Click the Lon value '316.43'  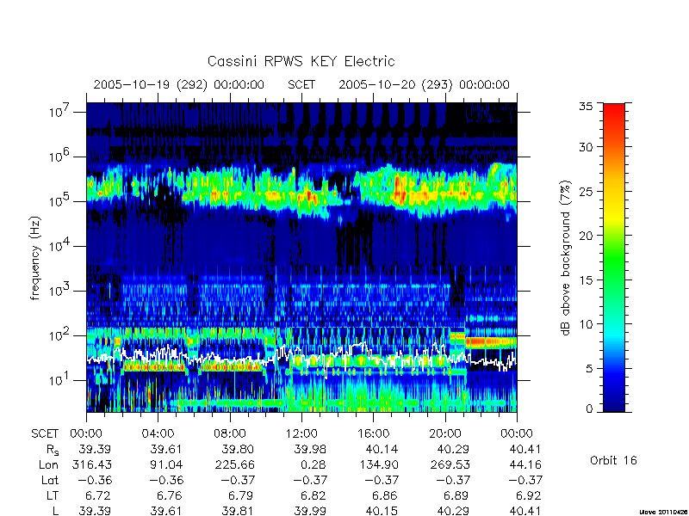[93, 464]
